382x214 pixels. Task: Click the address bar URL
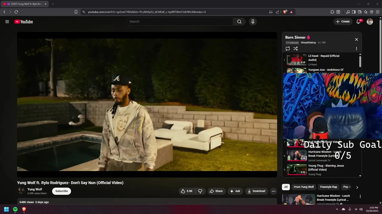[147, 12]
